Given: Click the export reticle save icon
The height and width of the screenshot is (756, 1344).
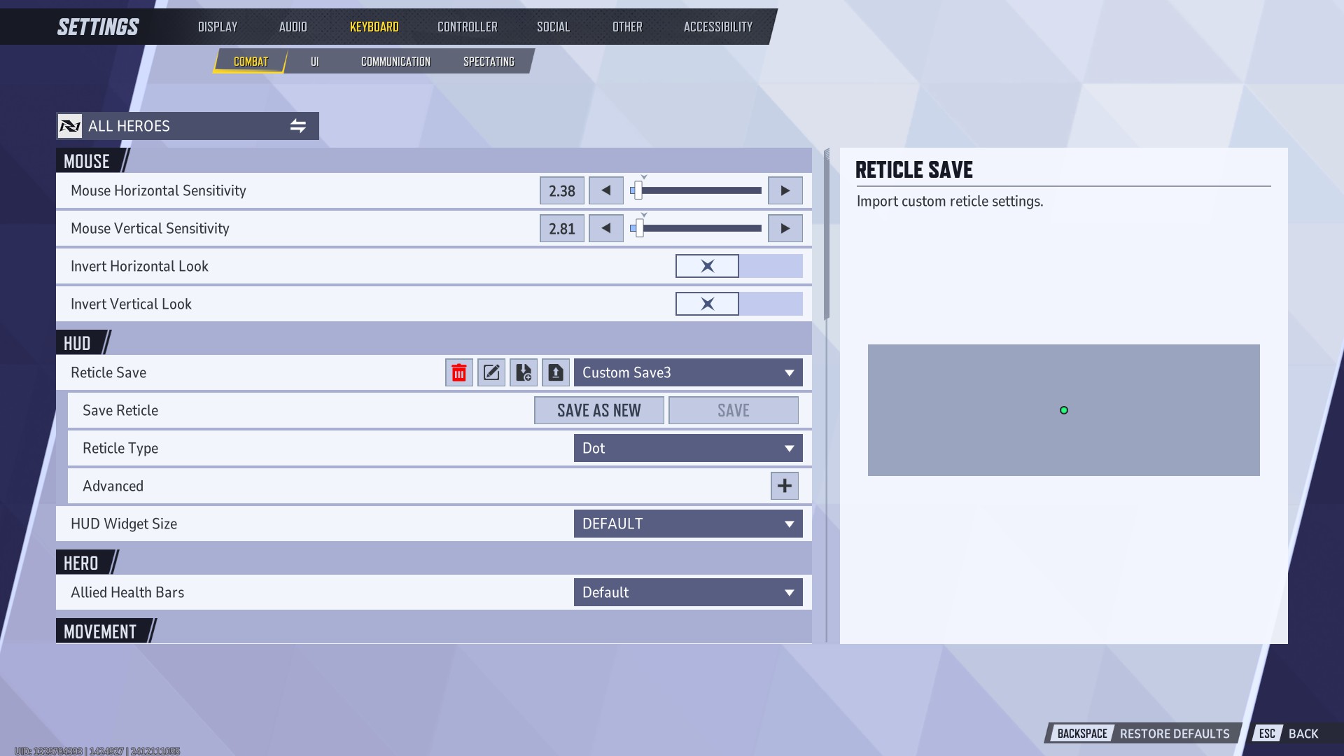Looking at the screenshot, I should click(x=555, y=372).
